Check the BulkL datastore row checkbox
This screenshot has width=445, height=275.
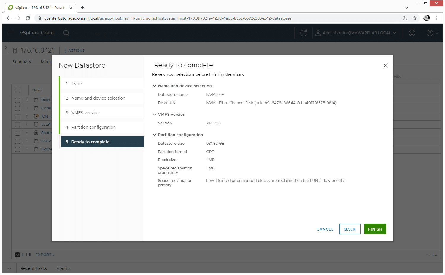pyautogui.click(x=18, y=100)
